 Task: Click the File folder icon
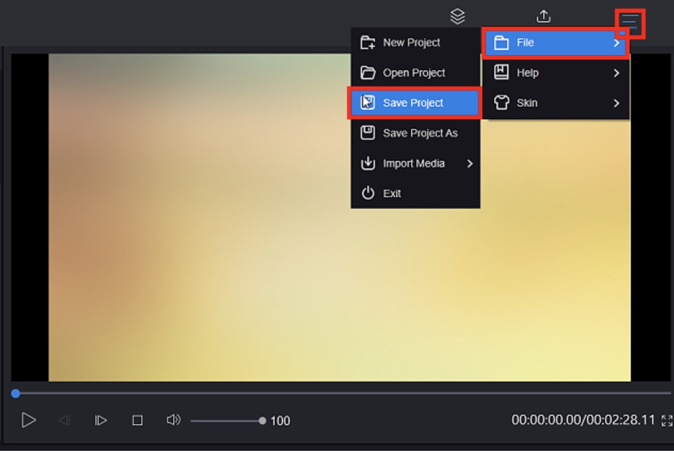pos(501,43)
